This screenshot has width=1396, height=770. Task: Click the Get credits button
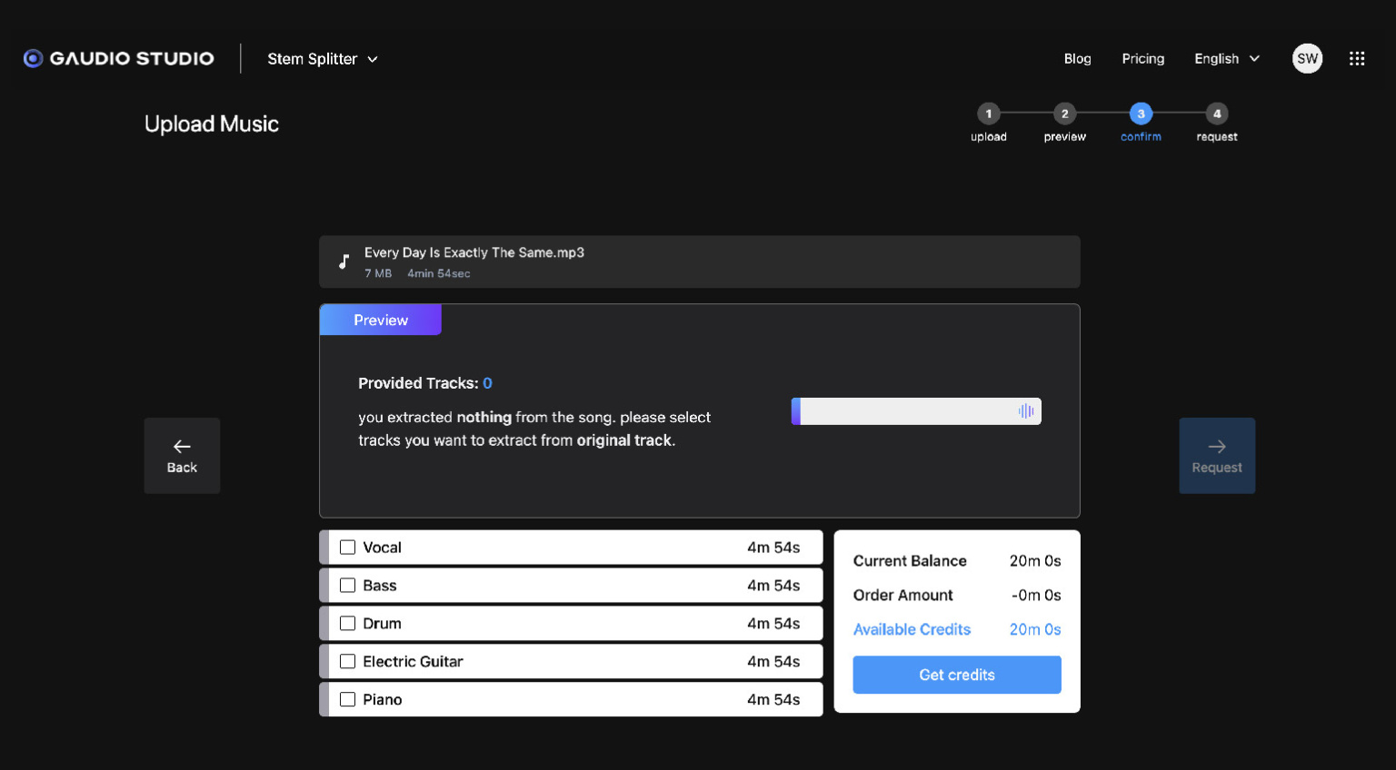point(956,675)
